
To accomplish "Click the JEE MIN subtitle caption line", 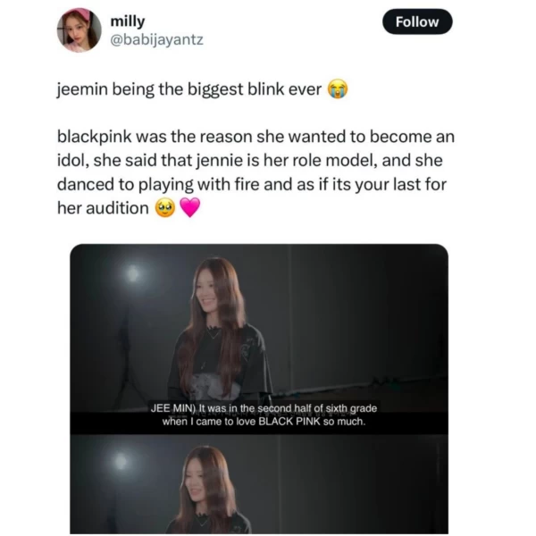I will click(x=264, y=408).
